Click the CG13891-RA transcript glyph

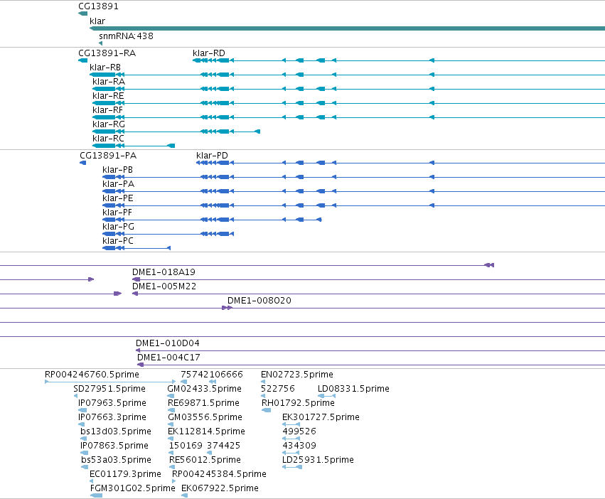(x=83, y=60)
